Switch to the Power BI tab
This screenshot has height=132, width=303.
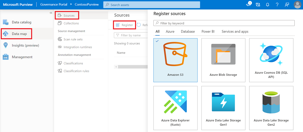coord(208,32)
